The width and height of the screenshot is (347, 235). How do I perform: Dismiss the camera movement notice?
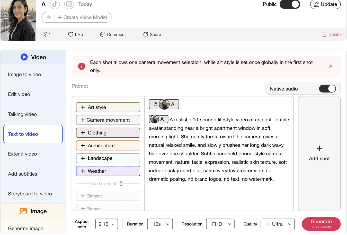[x=331, y=66]
